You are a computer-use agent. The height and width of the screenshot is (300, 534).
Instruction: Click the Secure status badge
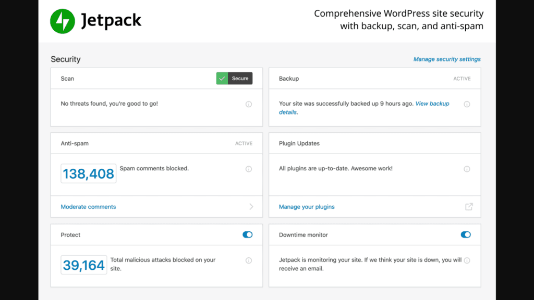234,78
